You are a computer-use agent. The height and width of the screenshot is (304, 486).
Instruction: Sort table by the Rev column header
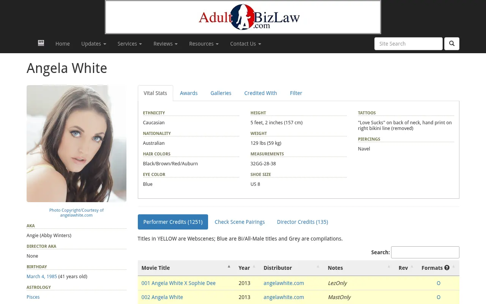[406, 268]
